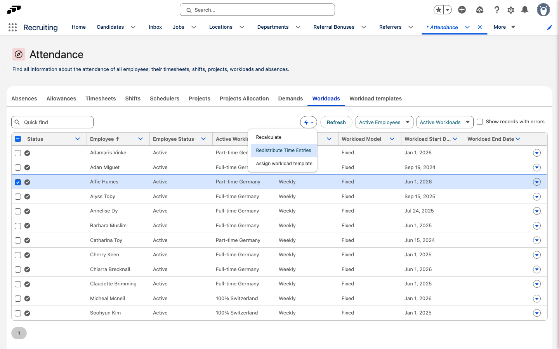Image resolution: width=559 pixels, height=349 pixels.
Task: Switch to the Workload templates tab
Action: 375,98
